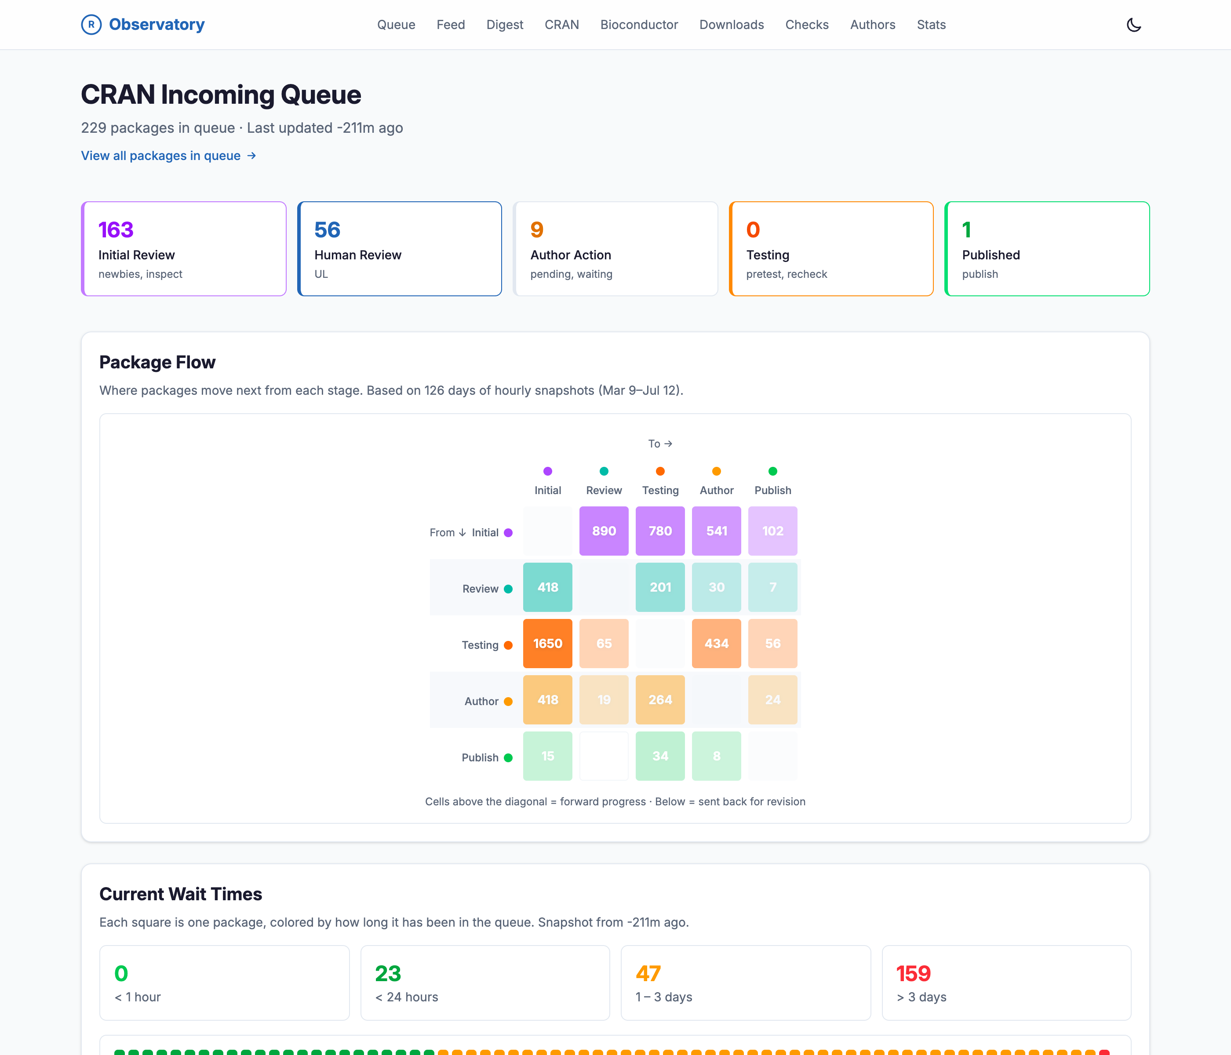Select the Testing to Initial cell 1650
Viewport: 1231px width, 1055px height.
coord(548,644)
